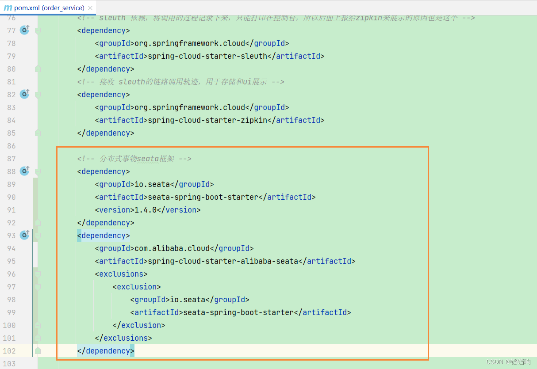This screenshot has height=369, width=537.
Task: Click the closing exclusion tag on line 100
Action: click(139, 325)
